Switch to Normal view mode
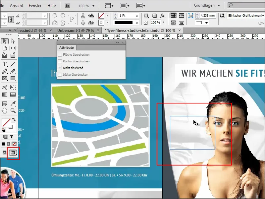This screenshot has width=265, height=199. [4, 153]
